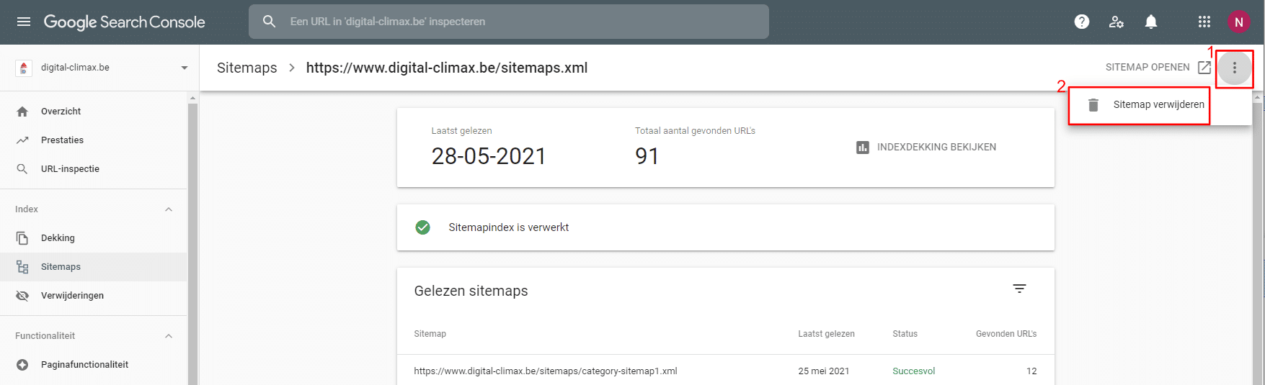
Task: Expand the digital-climax.be property dropdown
Action: (185, 68)
